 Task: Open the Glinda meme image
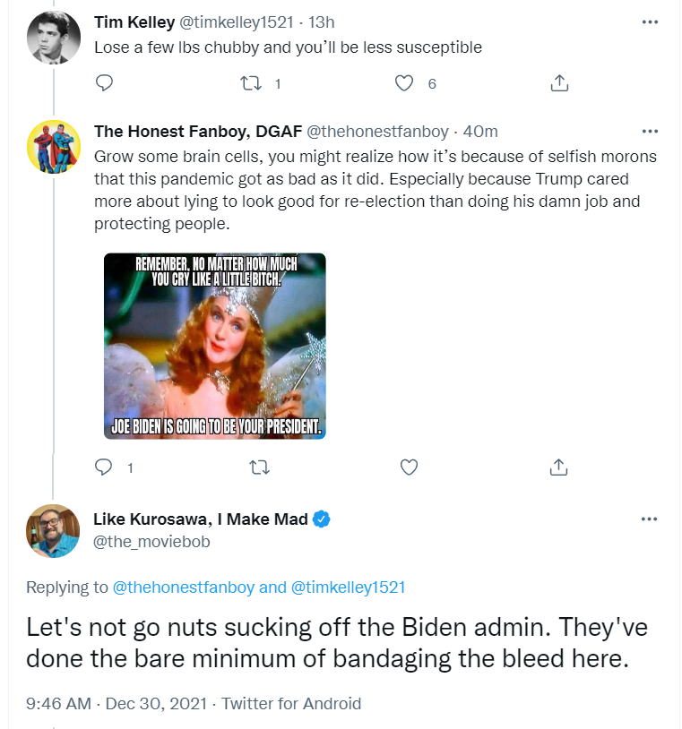(x=214, y=346)
